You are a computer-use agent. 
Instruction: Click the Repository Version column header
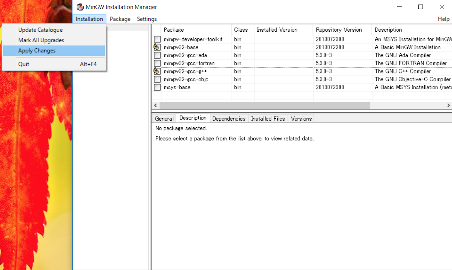(x=342, y=30)
